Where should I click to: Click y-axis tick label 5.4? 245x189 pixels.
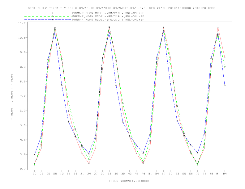coord(23,125)
